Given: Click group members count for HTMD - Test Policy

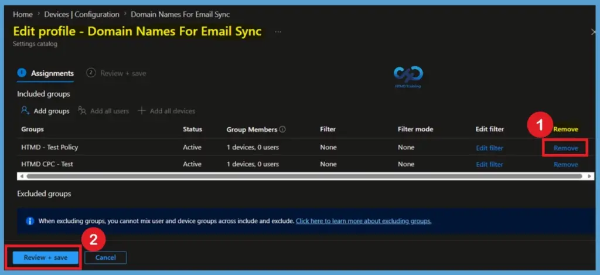Looking at the screenshot, I should 253,147.
